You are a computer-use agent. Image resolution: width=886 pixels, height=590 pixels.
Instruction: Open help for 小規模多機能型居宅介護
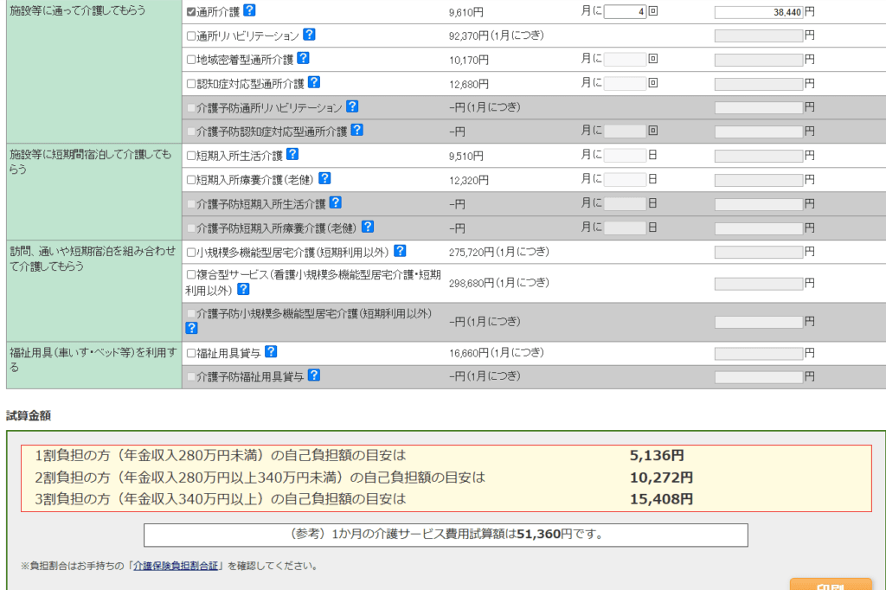(x=400, y=251)
